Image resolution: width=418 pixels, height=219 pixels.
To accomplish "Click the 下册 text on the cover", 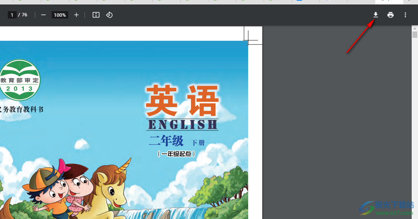I will (x=198, y=143).
